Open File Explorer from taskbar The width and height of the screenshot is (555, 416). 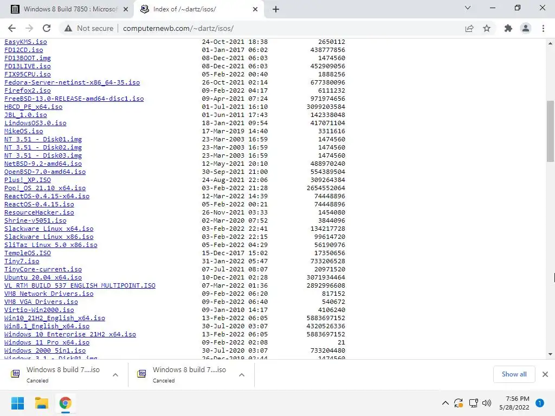pyautogui.click(x=41, y=403)
